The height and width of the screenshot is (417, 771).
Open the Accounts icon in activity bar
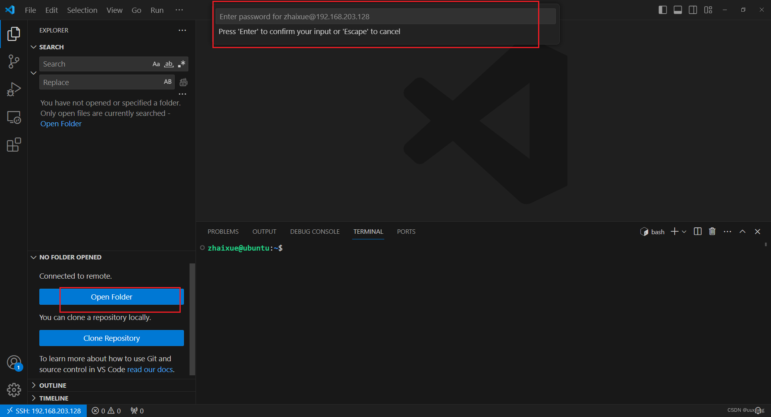click(14, 362)
